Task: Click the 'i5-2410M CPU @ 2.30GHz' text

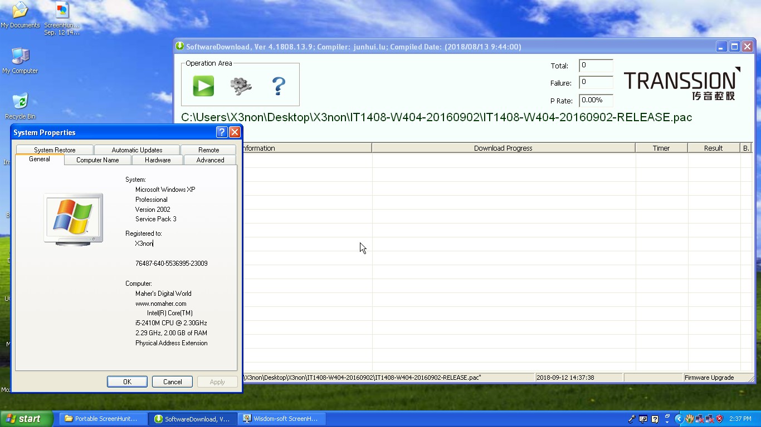Action: (171, 323)
